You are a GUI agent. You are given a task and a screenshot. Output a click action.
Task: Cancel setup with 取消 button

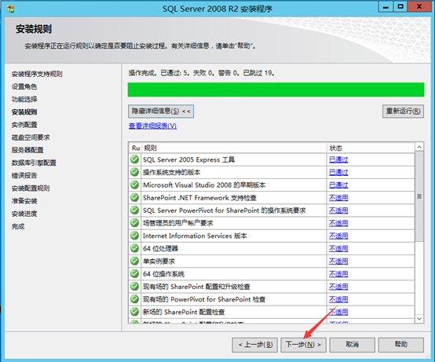[x=352, y=345]
